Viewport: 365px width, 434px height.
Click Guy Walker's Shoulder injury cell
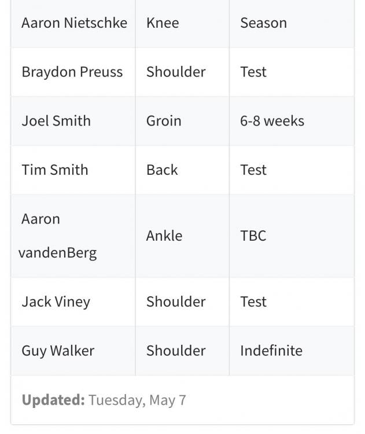tap(176, 351)
